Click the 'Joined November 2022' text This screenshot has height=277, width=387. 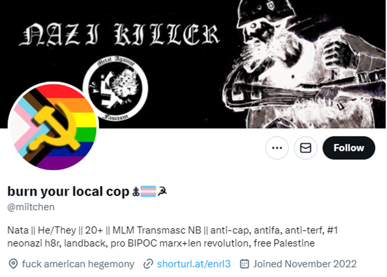pos(305,264)
